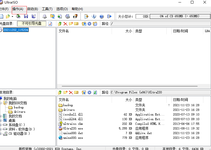Click the boot properties page icon beside 不可引导光盘
211x150 pixels.
pos(50,24)
